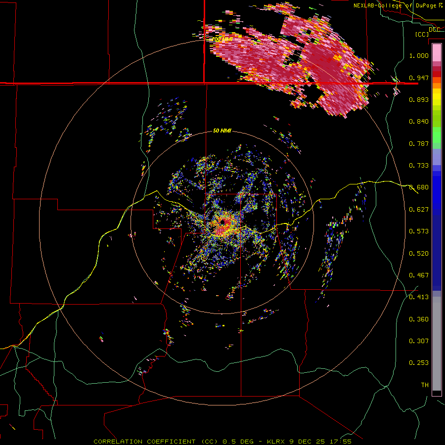
Task: Click the 0.627 scale value
Action: [419, 210]
